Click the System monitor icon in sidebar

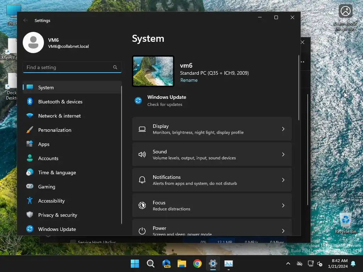(x=30, y=87)
